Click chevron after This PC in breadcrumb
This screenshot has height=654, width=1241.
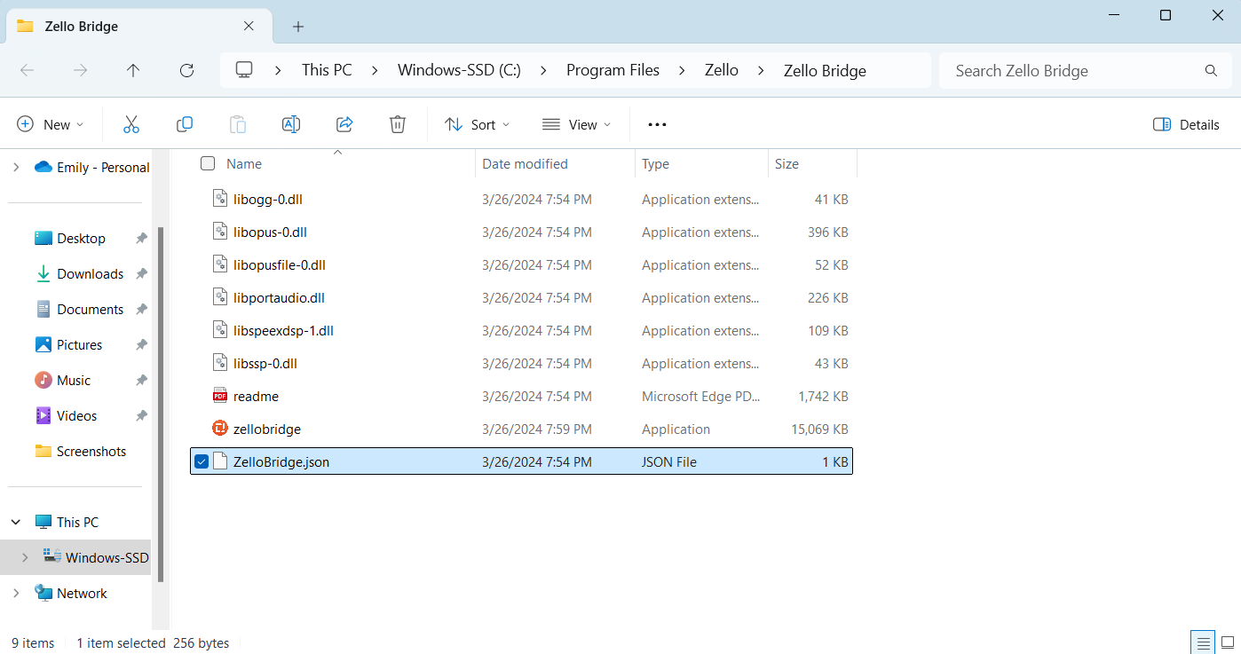pos(375,70)
